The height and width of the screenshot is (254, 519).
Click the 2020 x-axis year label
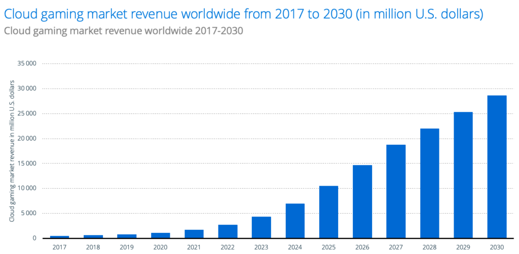tap(160, 246)
